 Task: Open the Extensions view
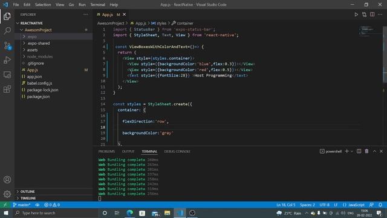pos(7,89)
